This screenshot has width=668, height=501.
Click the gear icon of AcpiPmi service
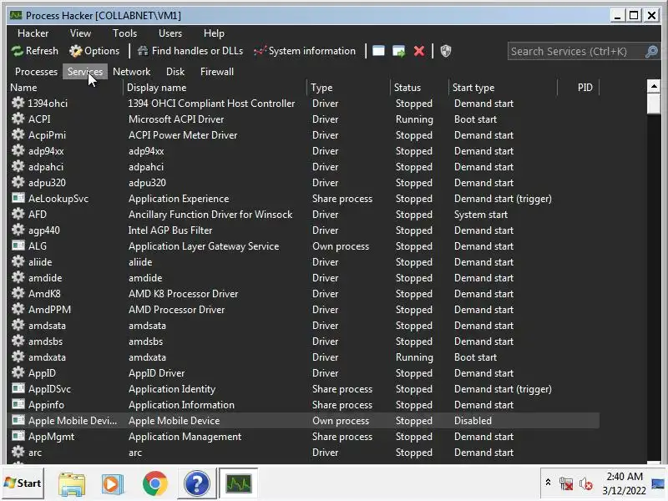pyautogui.click(x=18, y=135)
